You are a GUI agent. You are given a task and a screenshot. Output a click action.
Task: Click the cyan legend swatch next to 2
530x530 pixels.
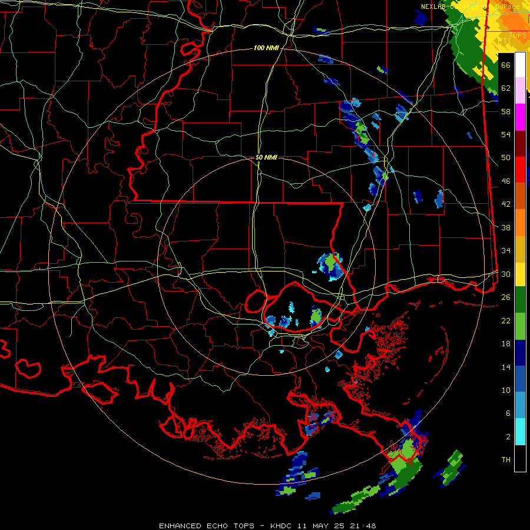(x=520, y=432)
